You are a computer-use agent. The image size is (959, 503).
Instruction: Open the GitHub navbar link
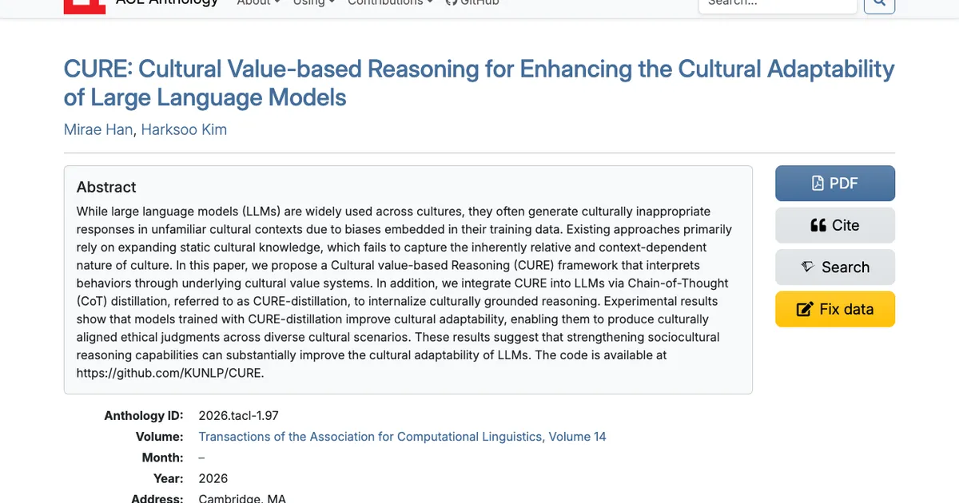tap(472, 3)
